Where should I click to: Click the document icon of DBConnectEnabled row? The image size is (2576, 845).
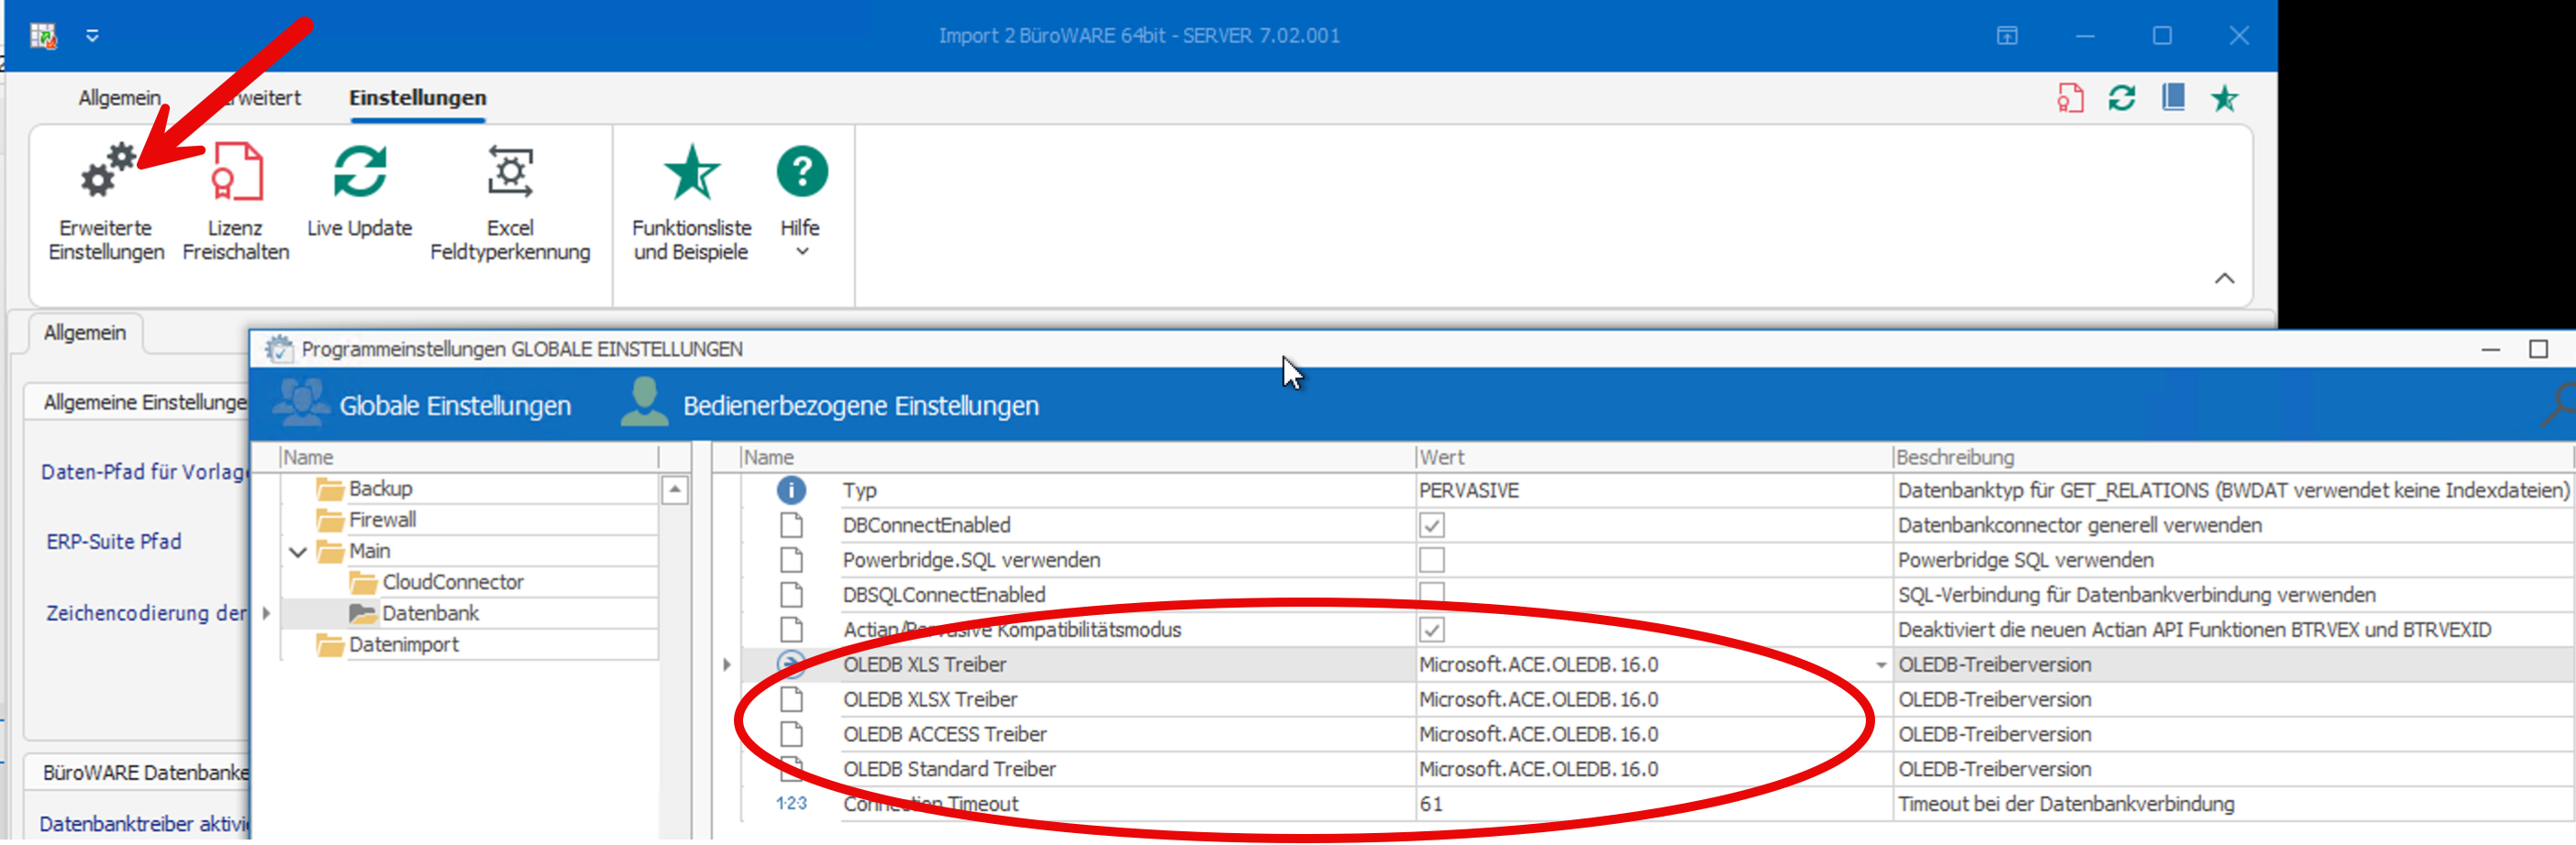point(791,525)
